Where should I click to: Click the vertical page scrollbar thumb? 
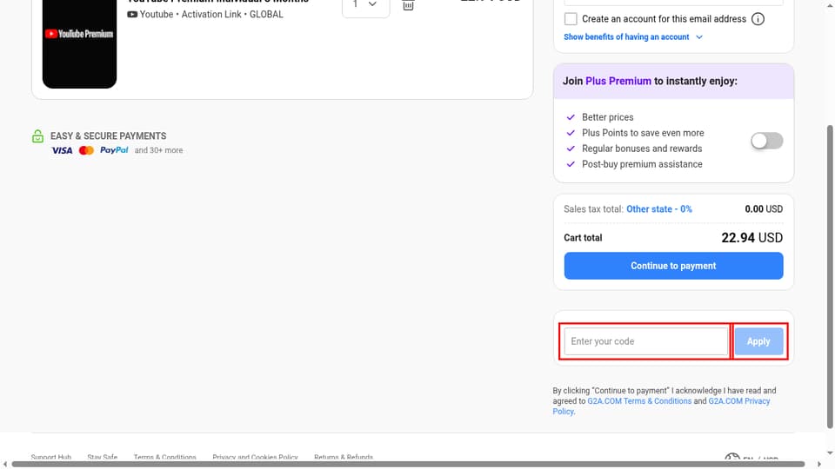[x=830, y=276]
